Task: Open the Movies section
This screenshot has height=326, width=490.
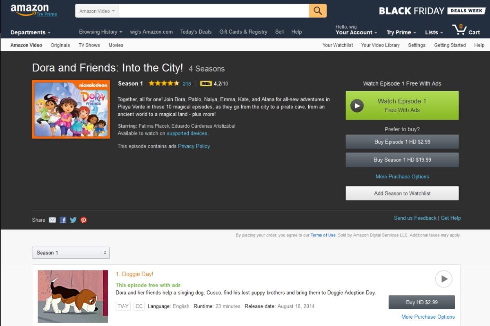Action: click(116, 45)
